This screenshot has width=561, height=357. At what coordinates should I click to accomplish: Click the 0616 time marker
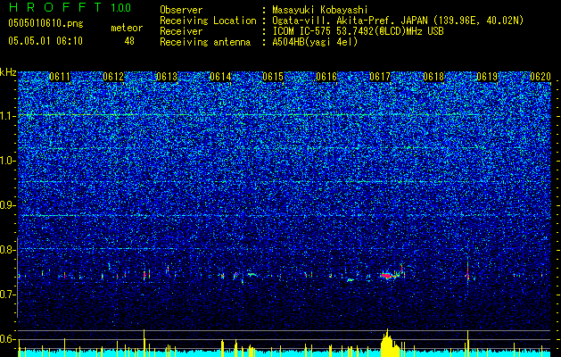326,77
